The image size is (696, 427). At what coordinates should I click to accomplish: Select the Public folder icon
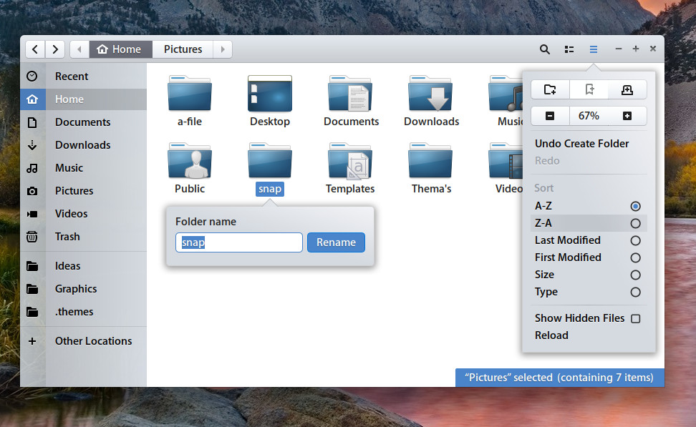click(190, 160)
